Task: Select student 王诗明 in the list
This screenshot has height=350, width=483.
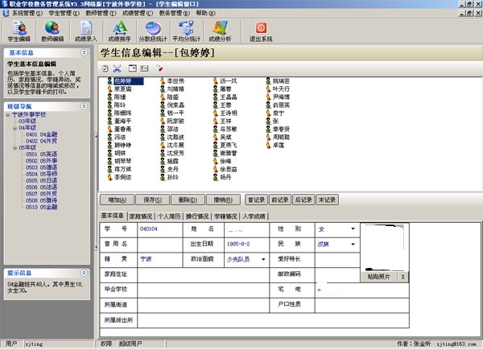Action: point(225,113)
